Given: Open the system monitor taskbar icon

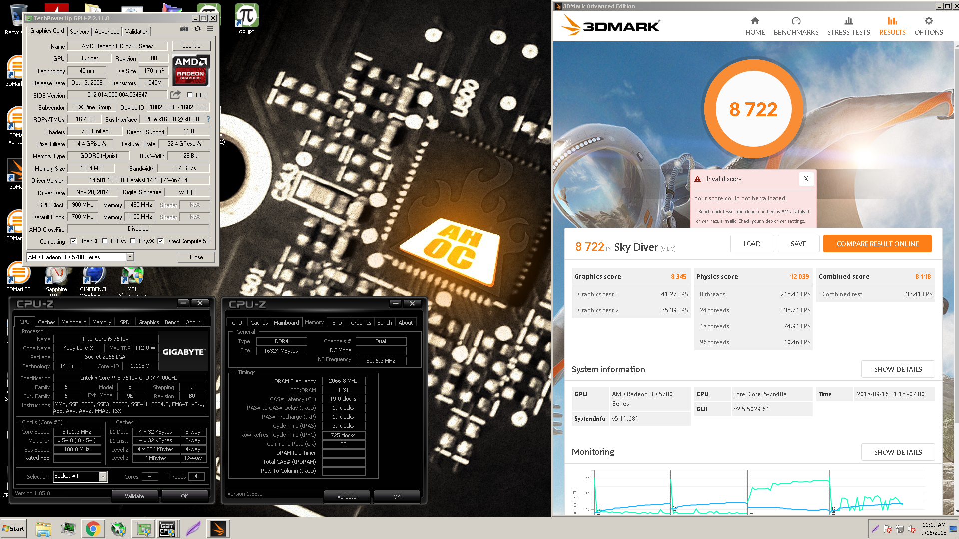Looking at the screenshot, I should (x=68, y=529).
